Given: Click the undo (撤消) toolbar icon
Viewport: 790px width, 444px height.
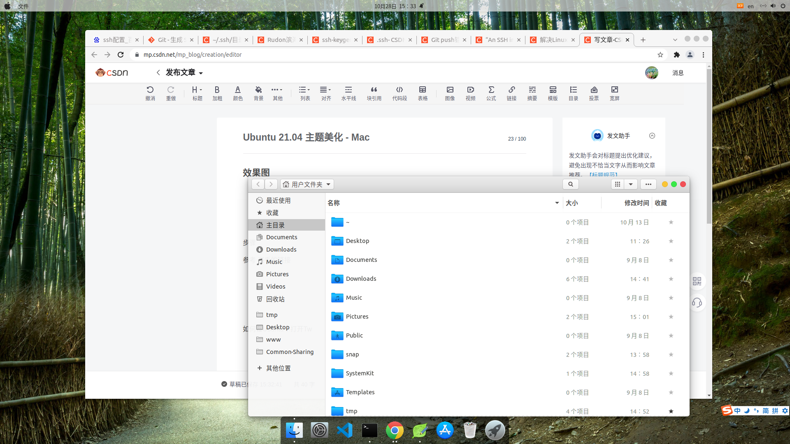Looking at the screenshot, I should click(150, 93).
